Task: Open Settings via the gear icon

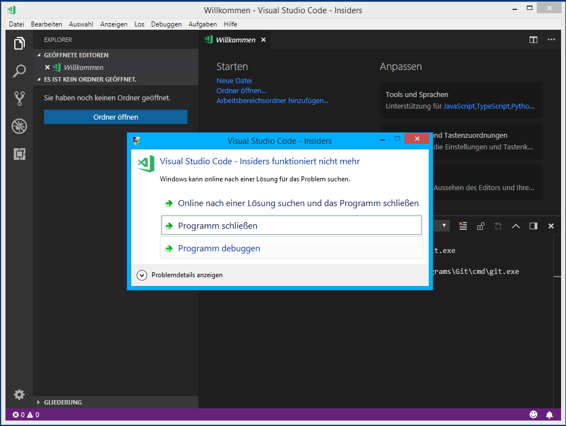Action: click(19, 395)
